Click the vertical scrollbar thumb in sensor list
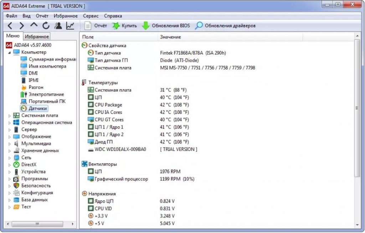Image resolution: width=365 pixels, height=233 pixels. click(x=357, y=108)
